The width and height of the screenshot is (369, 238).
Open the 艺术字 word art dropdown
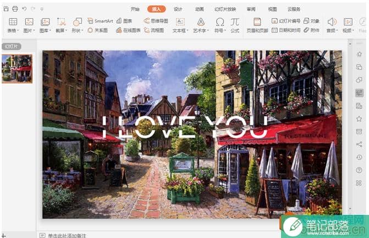tap(201, 25)
